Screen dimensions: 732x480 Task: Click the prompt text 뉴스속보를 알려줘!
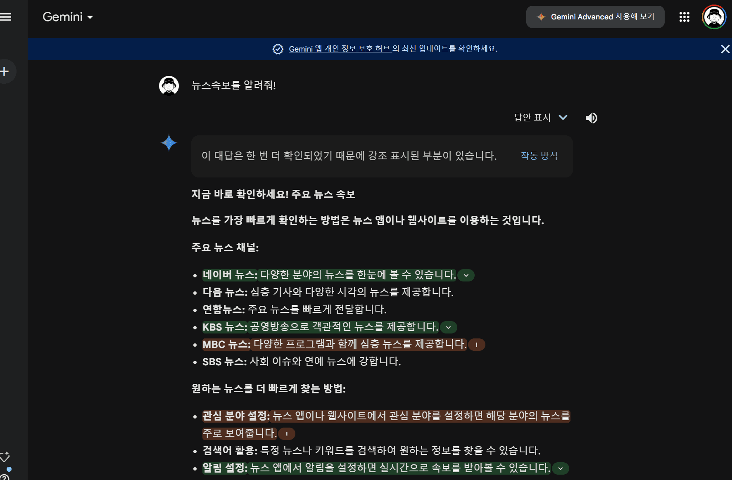234,85
